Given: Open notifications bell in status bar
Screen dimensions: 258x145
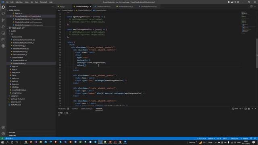Looking at the screenshot, I should coord(255,139).
